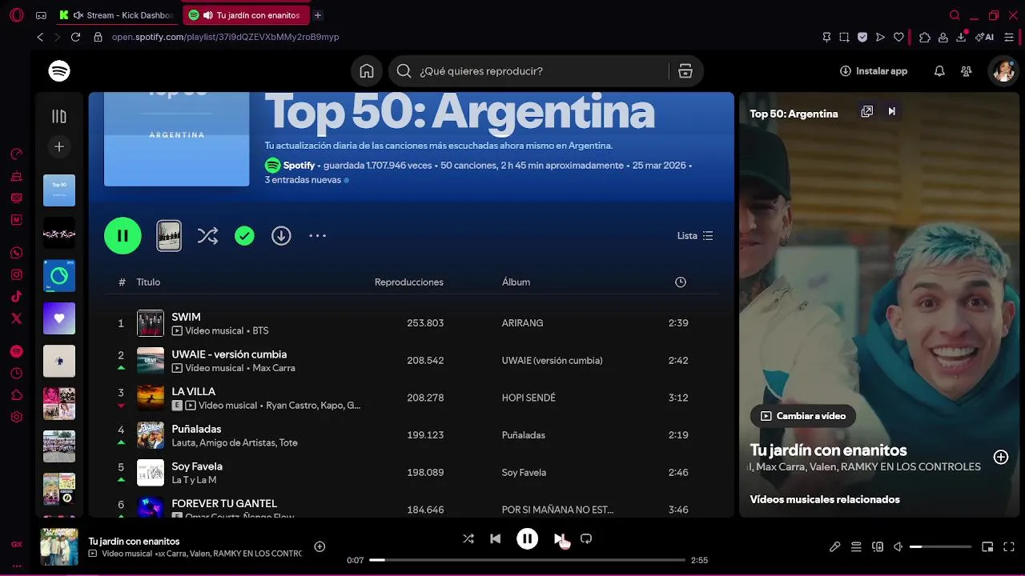The image size is (1025, 576).
Task: Expand Your Library sidebar icon
Action: click(x=59, y=117)
